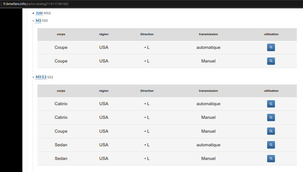Click 'automatique' in M3 3.2 Sedan row
The height and width of the screenshot is (172, 303).
[208, 145]
